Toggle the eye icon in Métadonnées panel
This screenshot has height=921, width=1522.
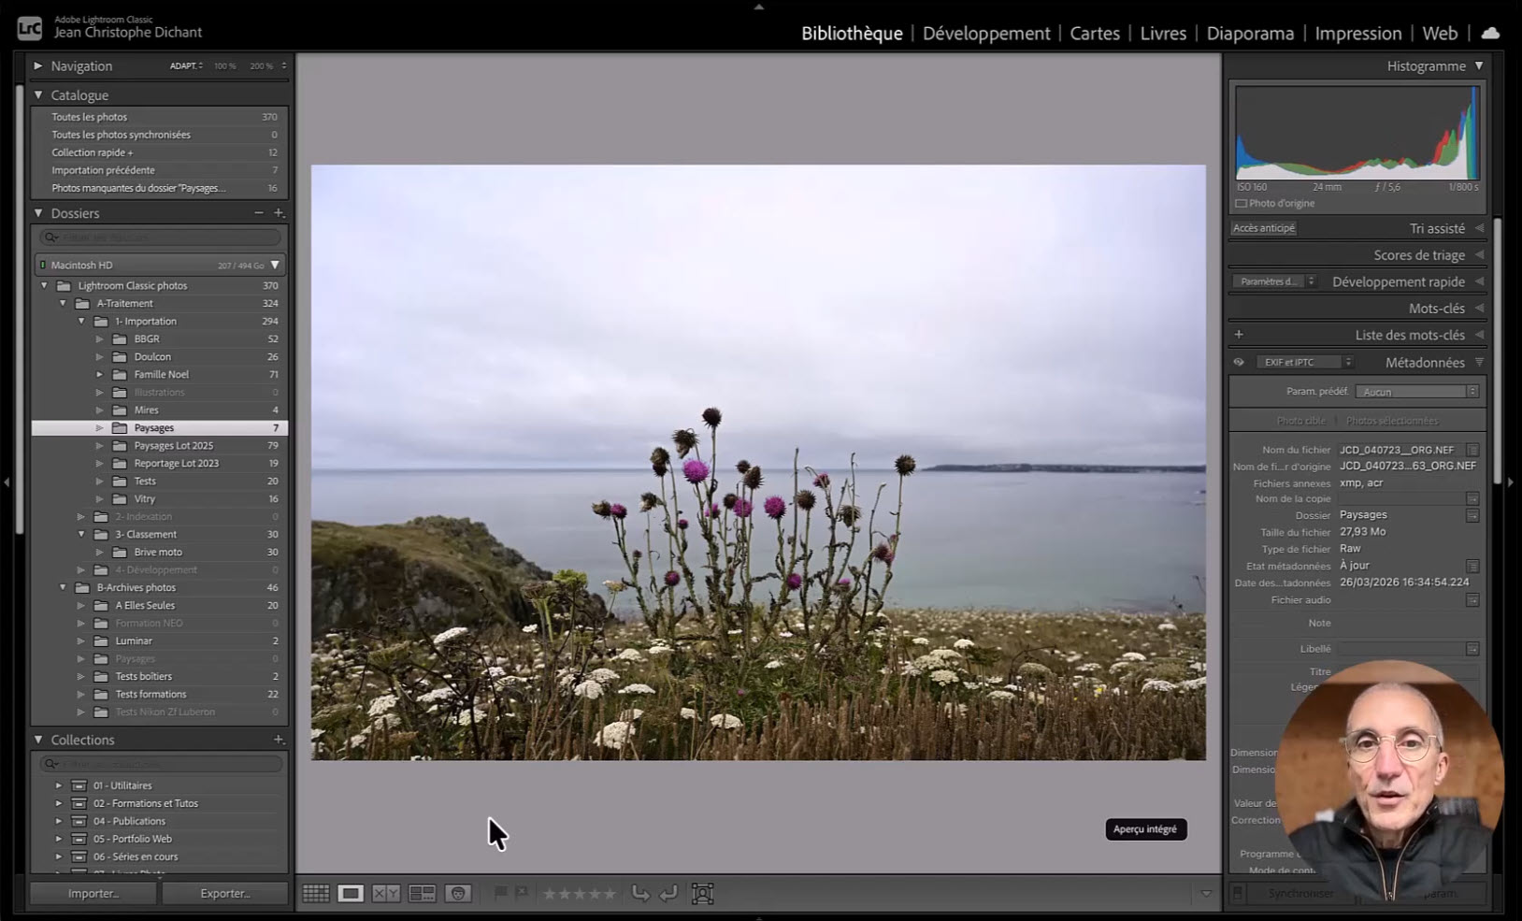[1239, 363]
